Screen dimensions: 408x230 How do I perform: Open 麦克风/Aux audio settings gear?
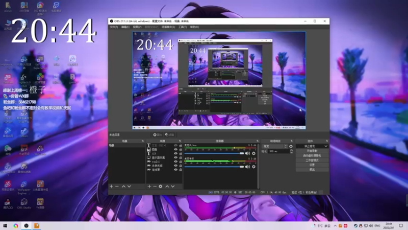tap(253, 153)
